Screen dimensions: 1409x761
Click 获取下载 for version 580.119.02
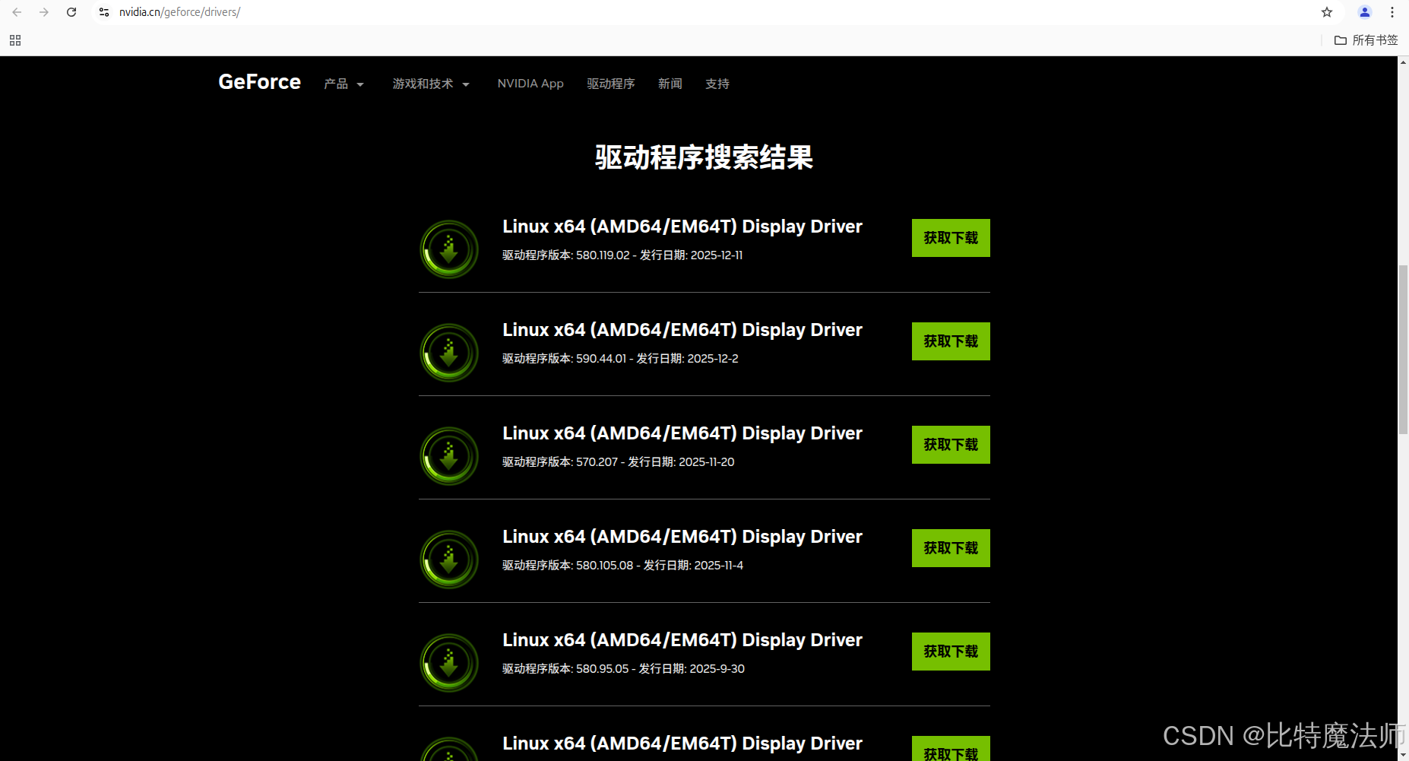951,238
